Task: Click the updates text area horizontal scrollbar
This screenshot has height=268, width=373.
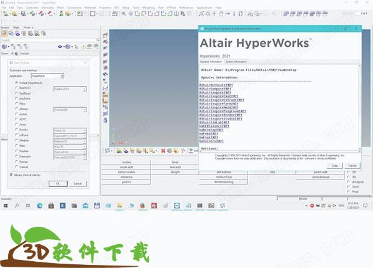Action: [x=279, y=151]
